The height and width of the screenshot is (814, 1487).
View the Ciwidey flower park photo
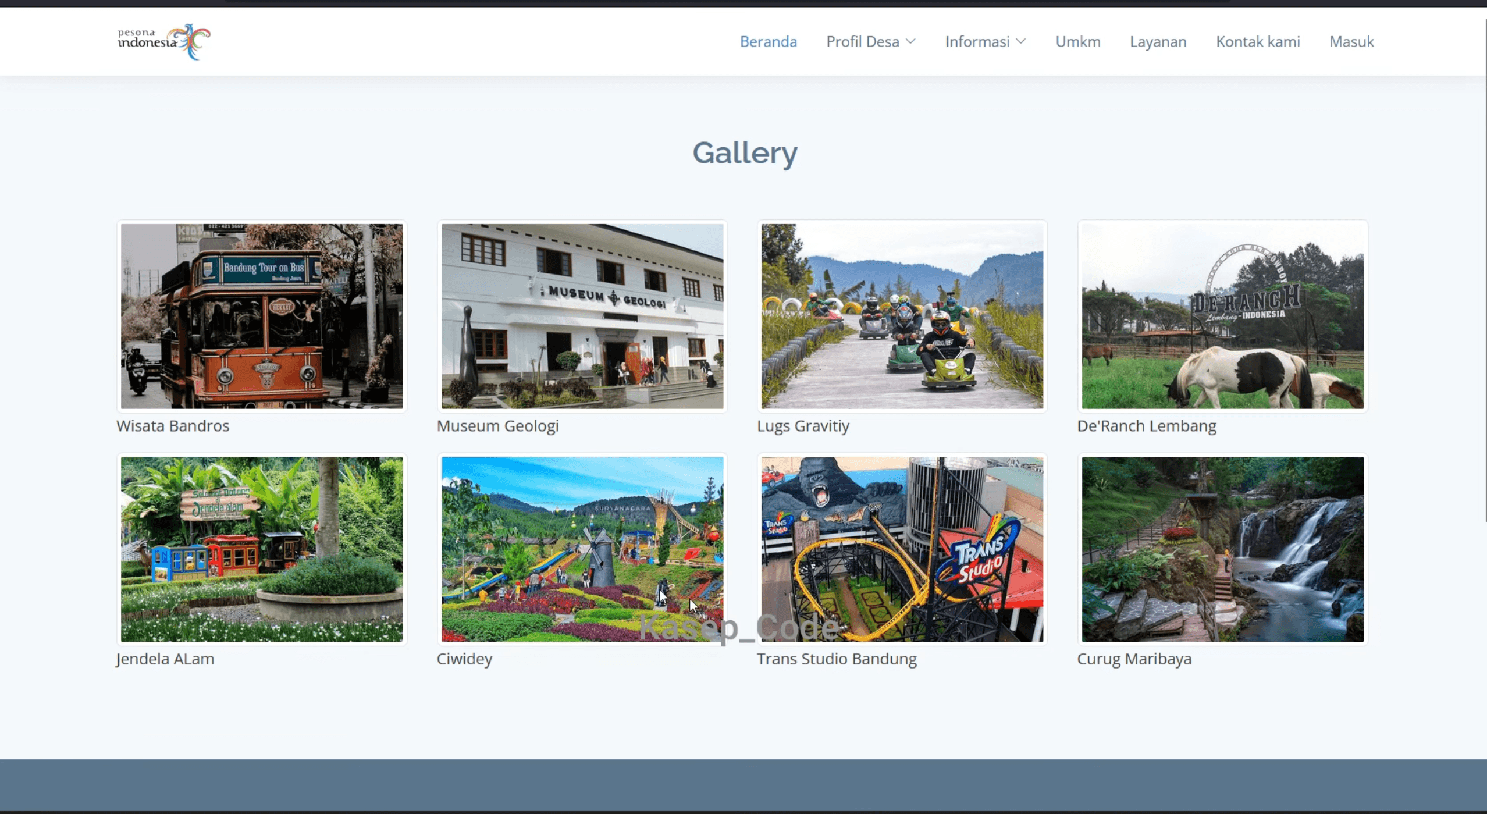[582, 549]
